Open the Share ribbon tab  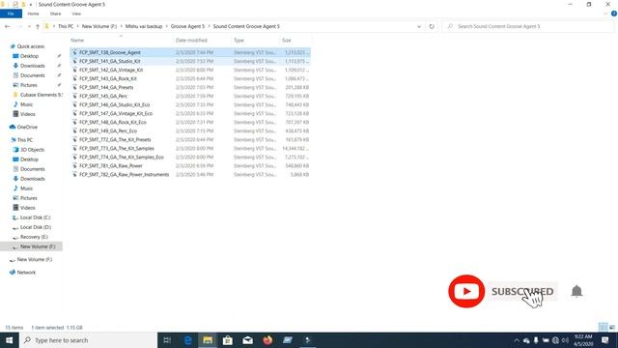pyautogui.click(x=55, y=14)
